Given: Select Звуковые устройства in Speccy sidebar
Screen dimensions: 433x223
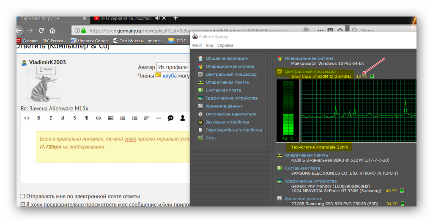Looking at the screenshot, I should 227,122.
